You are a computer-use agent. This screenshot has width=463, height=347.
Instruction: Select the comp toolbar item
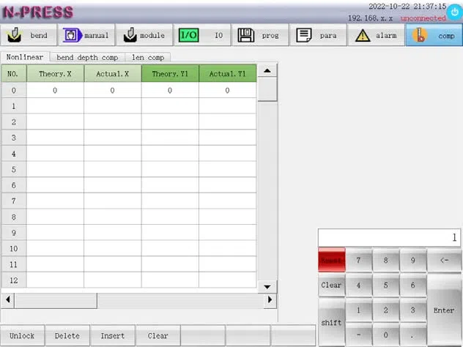[434, 35]
